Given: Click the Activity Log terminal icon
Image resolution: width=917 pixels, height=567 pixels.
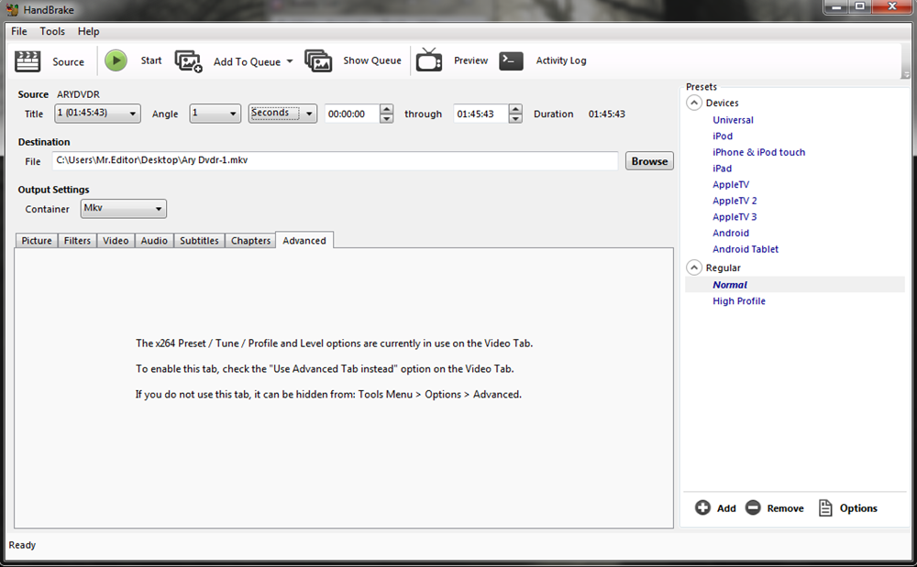Looking at the screenshot, I should tap(511, 60).
